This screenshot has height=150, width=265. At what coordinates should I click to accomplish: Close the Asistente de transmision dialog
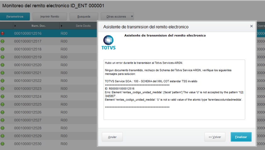251,26
